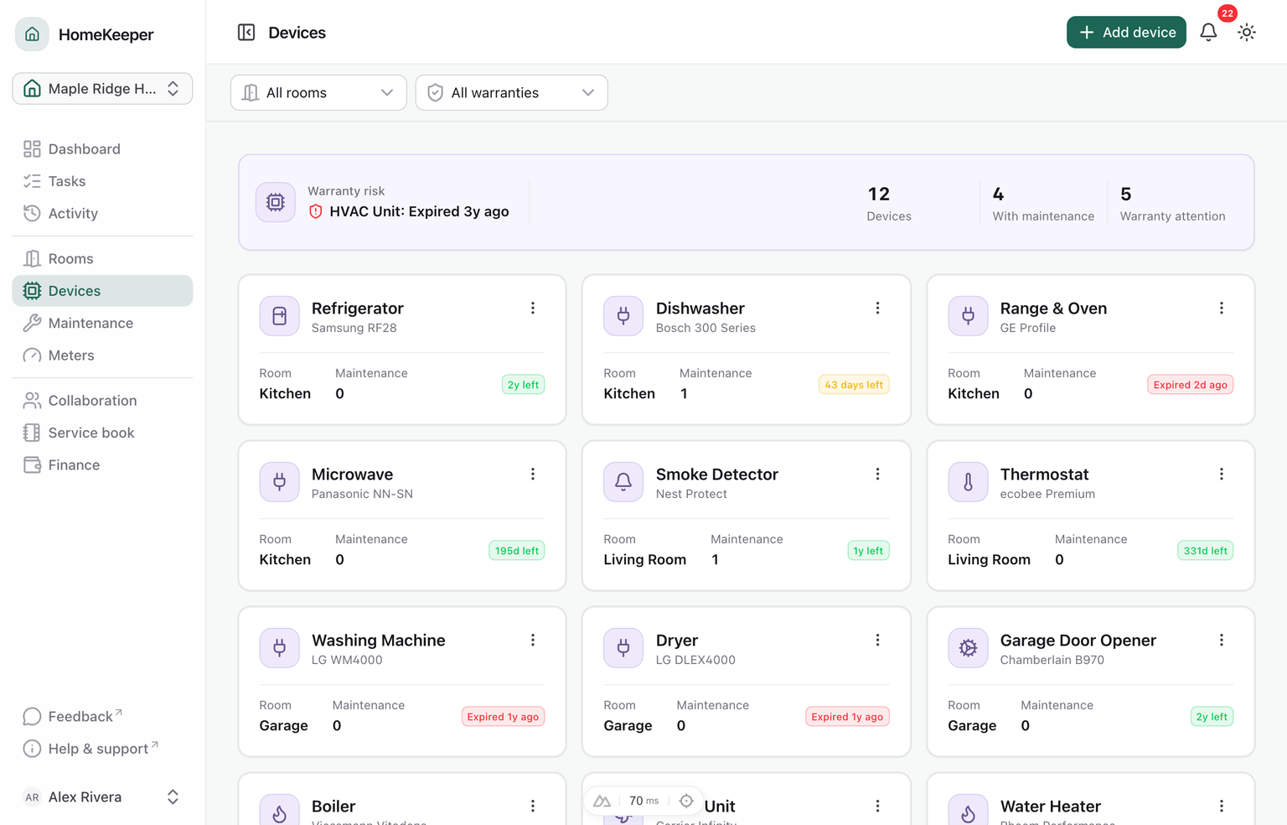Click the HomeKeeper logo icon
This screenshot has width=1287, height=825.
(x=32, y=34)
